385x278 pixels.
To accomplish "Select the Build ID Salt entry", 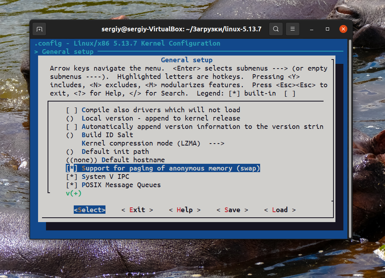I will point(100,135).
